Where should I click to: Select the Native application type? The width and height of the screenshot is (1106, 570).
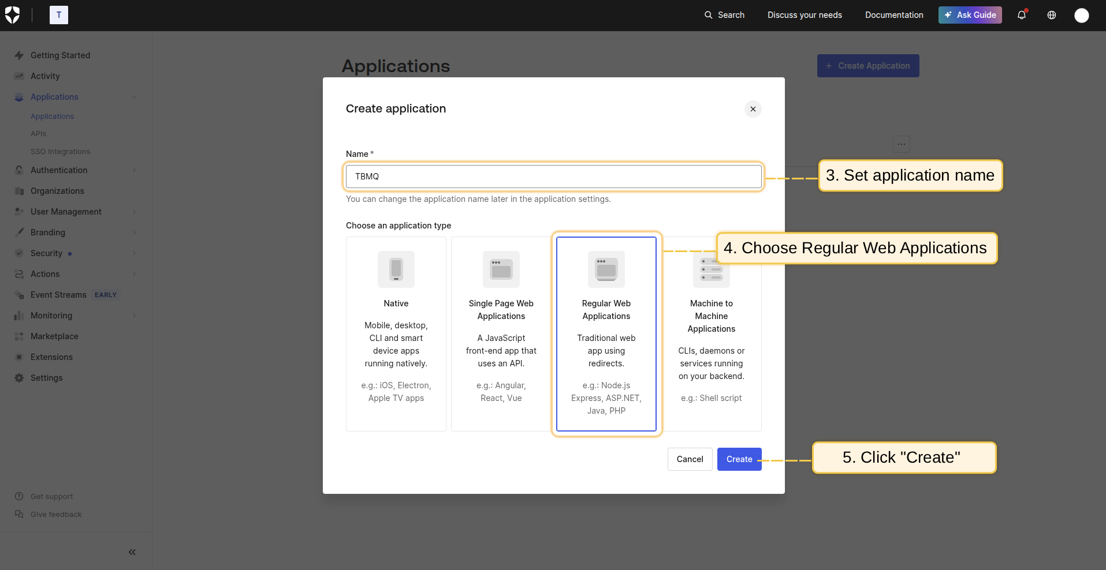pos(396,333)
